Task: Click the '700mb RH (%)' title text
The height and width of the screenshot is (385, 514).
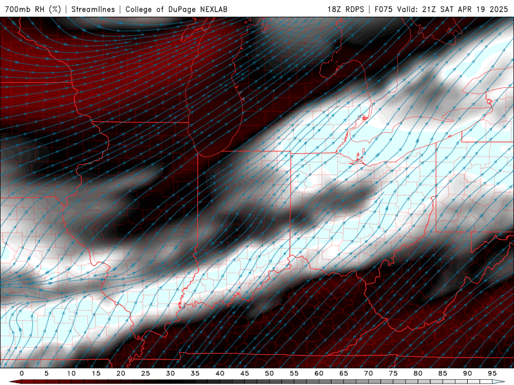Action: pos(33,9)
